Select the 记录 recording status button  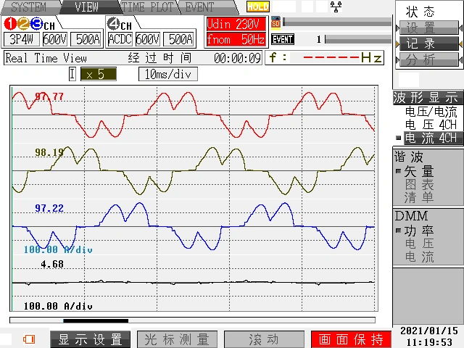[x=428, y=43]
